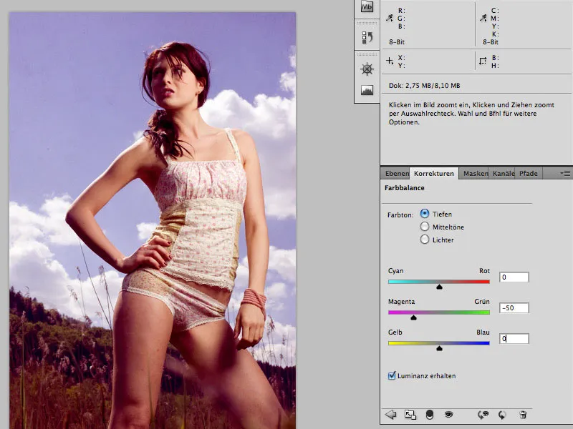Open the Navigator ship-wheel panel icon
Screen dimensions: 573x429
(367, 69)
